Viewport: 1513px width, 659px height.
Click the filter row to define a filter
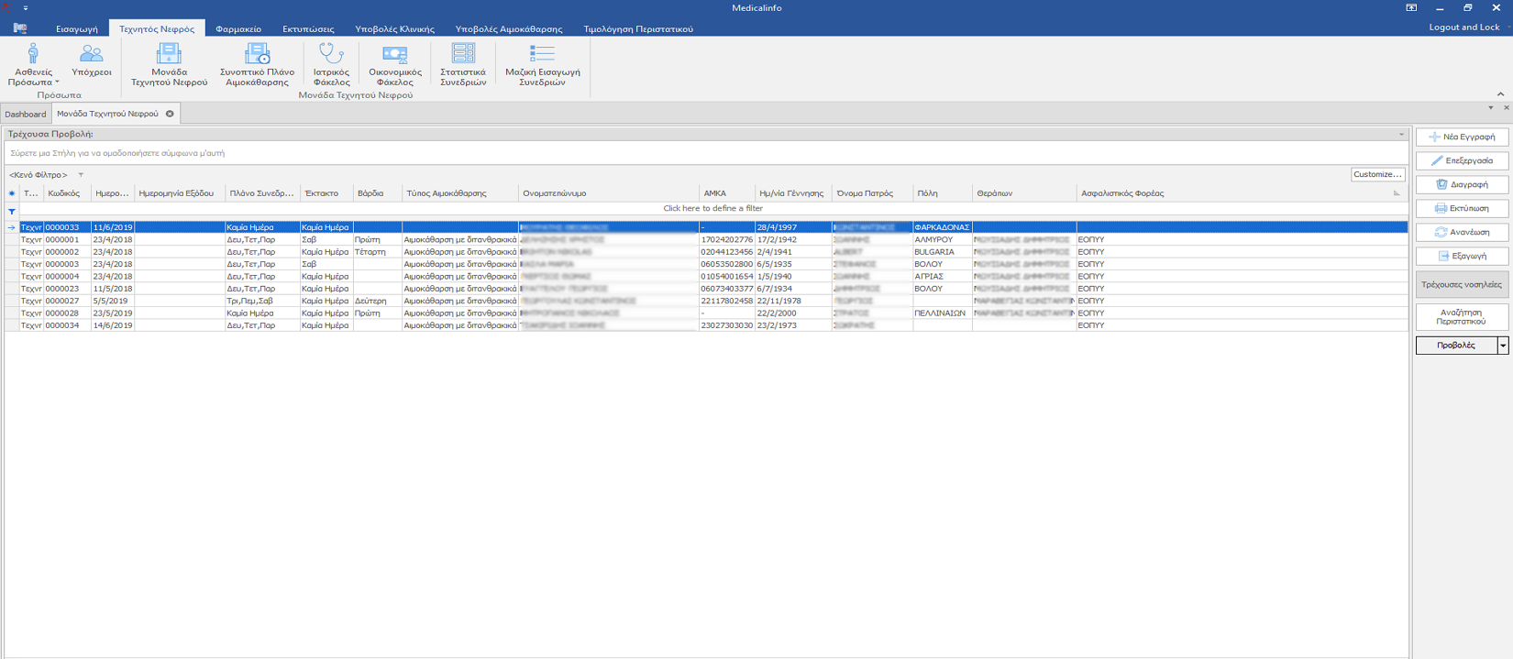click(712, 209)
